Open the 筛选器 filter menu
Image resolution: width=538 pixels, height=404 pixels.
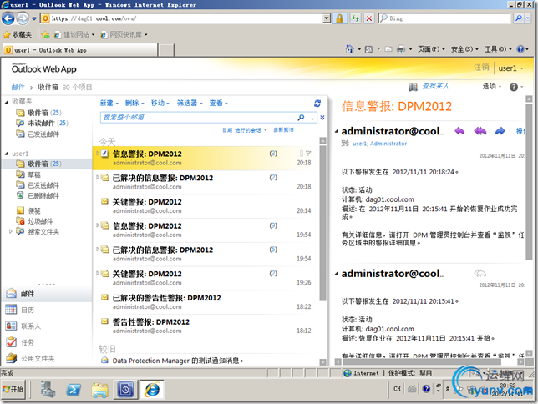coord(190,103)
